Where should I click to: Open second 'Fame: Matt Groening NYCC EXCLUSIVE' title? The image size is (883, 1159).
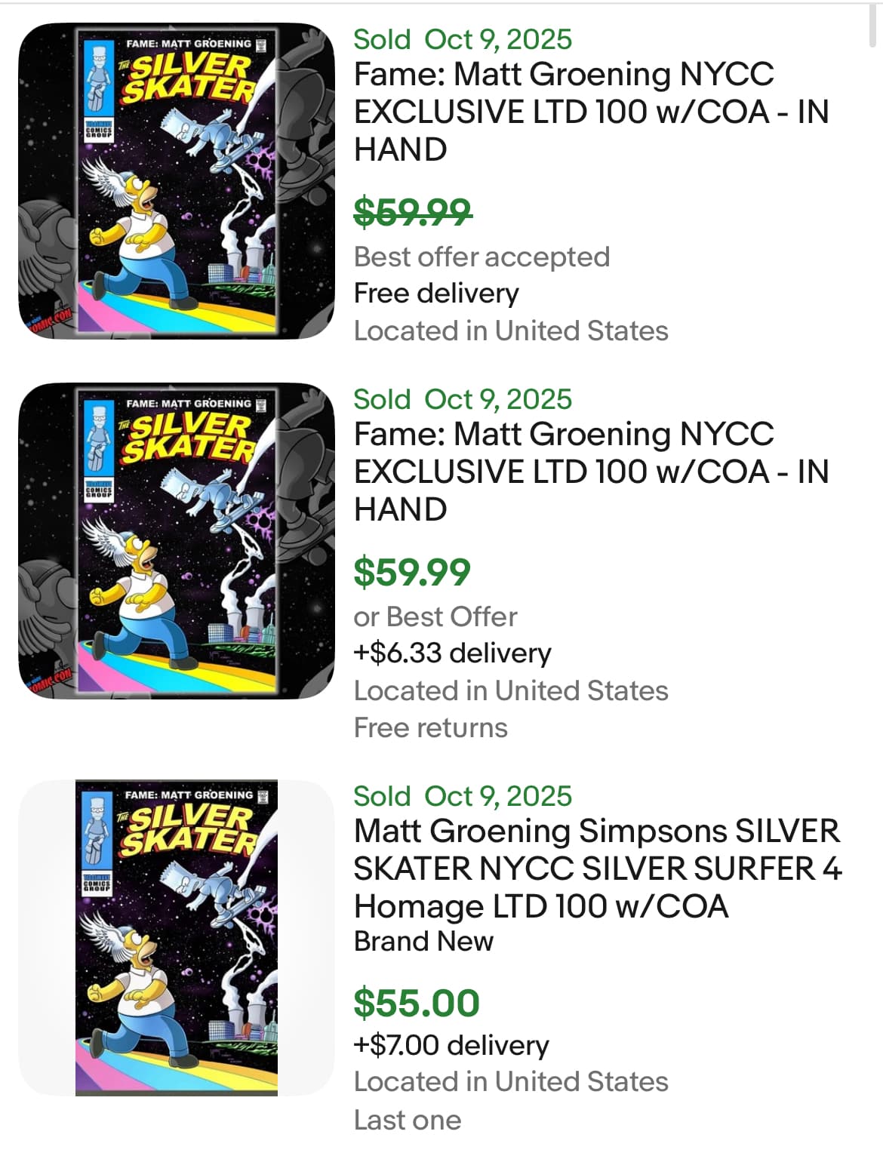click(x=591, y=472)
